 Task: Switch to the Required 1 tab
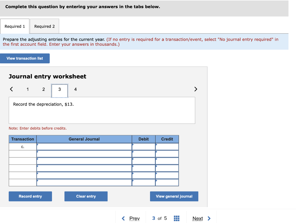(x=15, y=26)
